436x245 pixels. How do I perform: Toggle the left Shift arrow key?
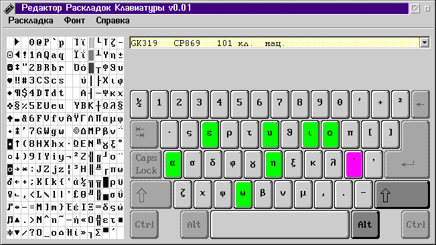click(x=151, y=195)
